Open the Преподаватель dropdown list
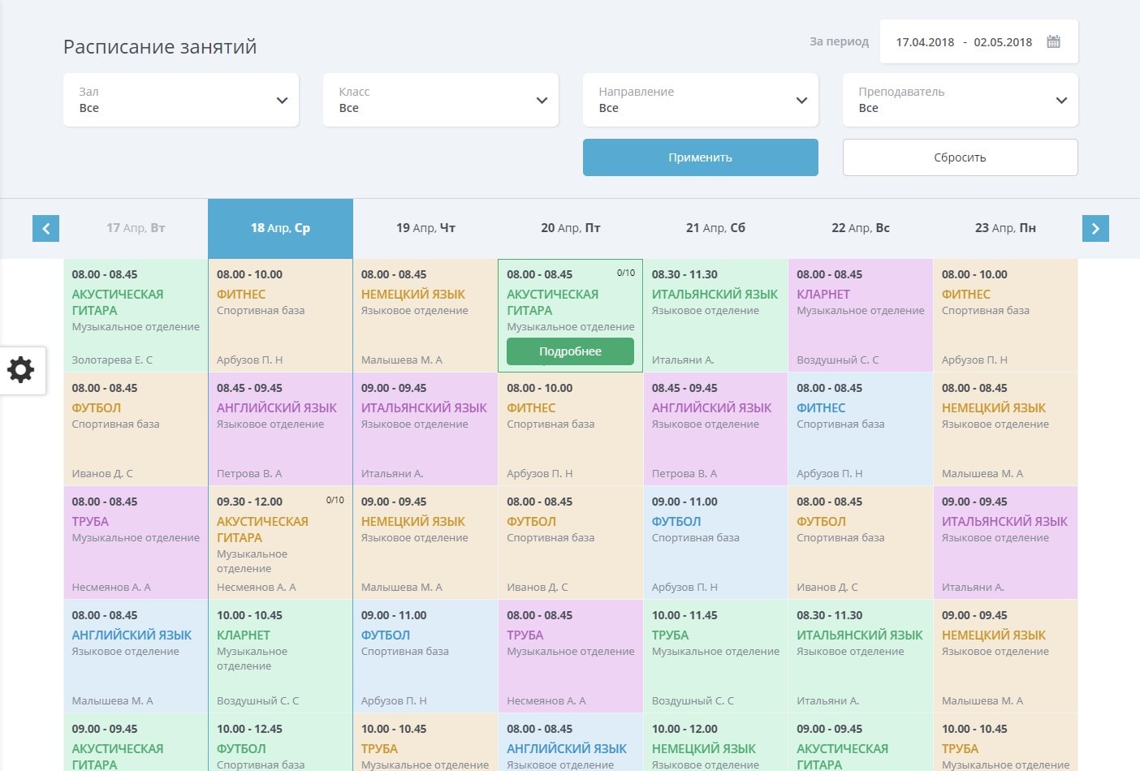Viewport: 1140px width, 771px height. click(x=961, y=100)
